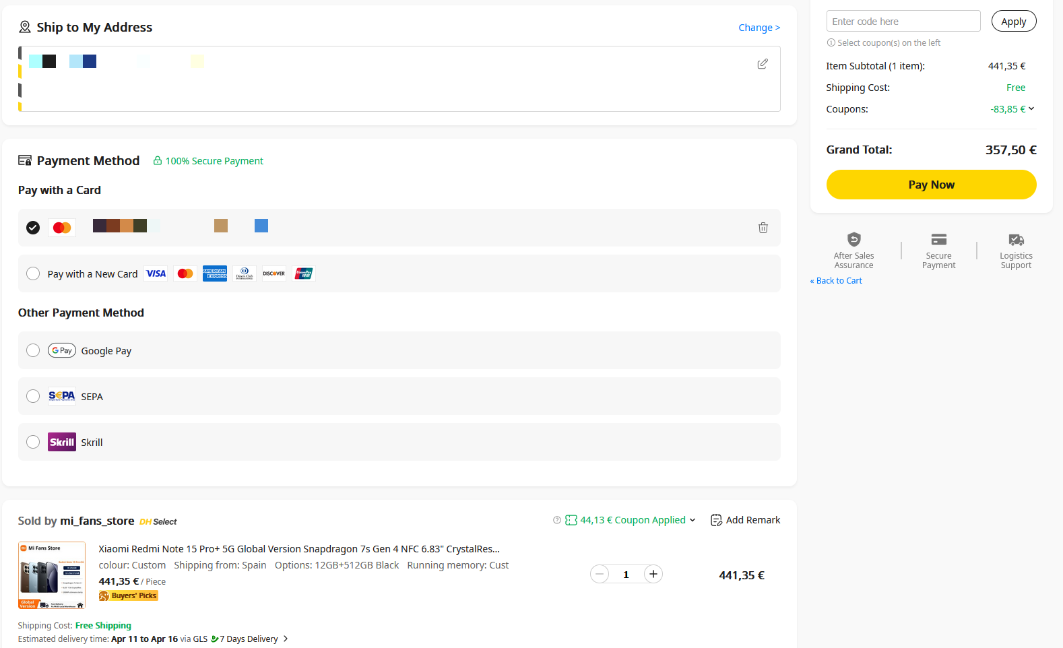
Task: Add Remark to the order
Action: (x=753, y=520)
